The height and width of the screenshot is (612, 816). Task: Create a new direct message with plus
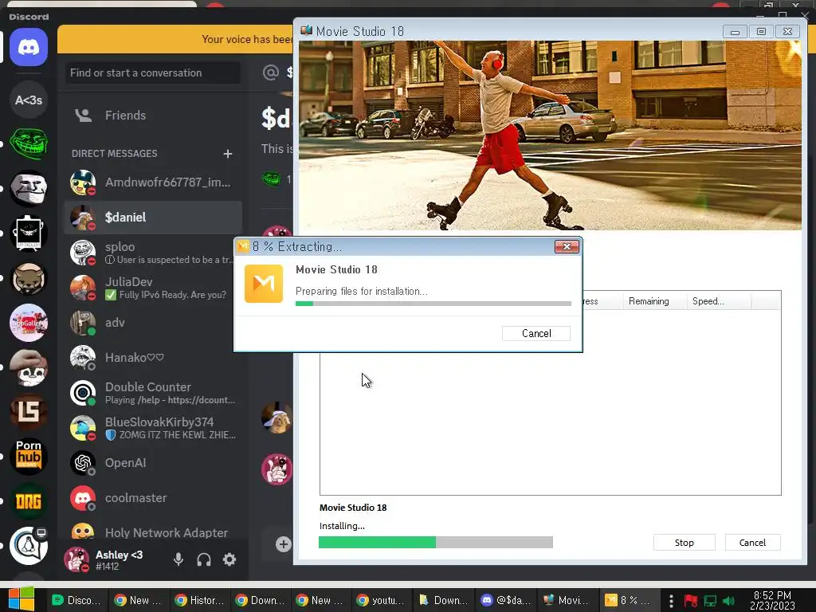click(227, 154)
